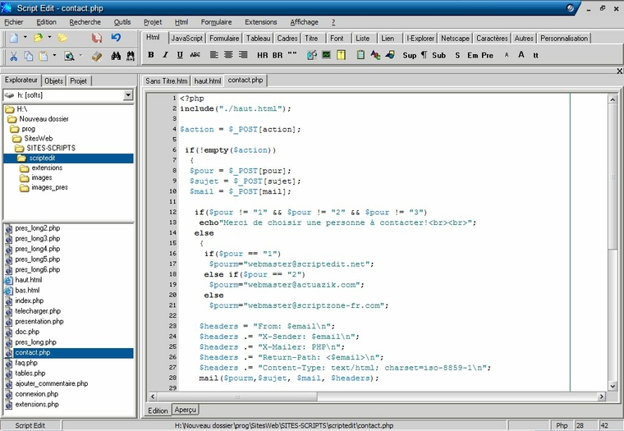Click the browser preview magnifier icon

pos(69,56)
